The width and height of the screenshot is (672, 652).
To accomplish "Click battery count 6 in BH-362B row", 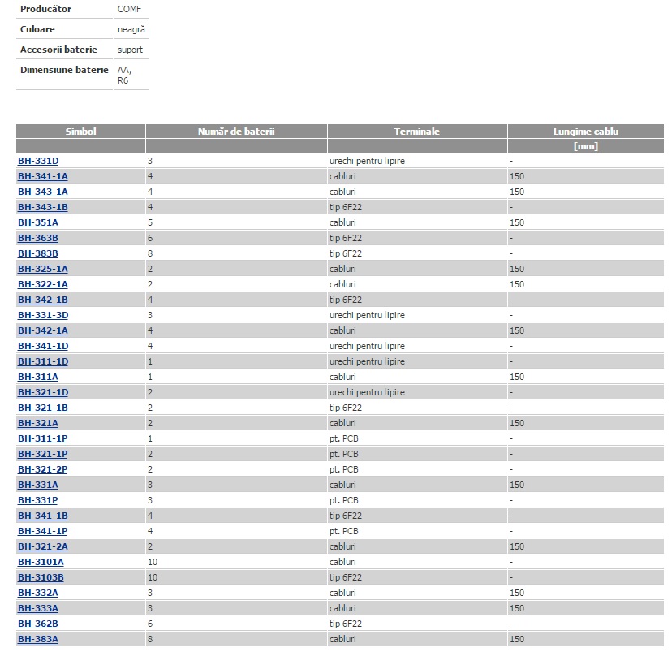I will click(150, 624).
